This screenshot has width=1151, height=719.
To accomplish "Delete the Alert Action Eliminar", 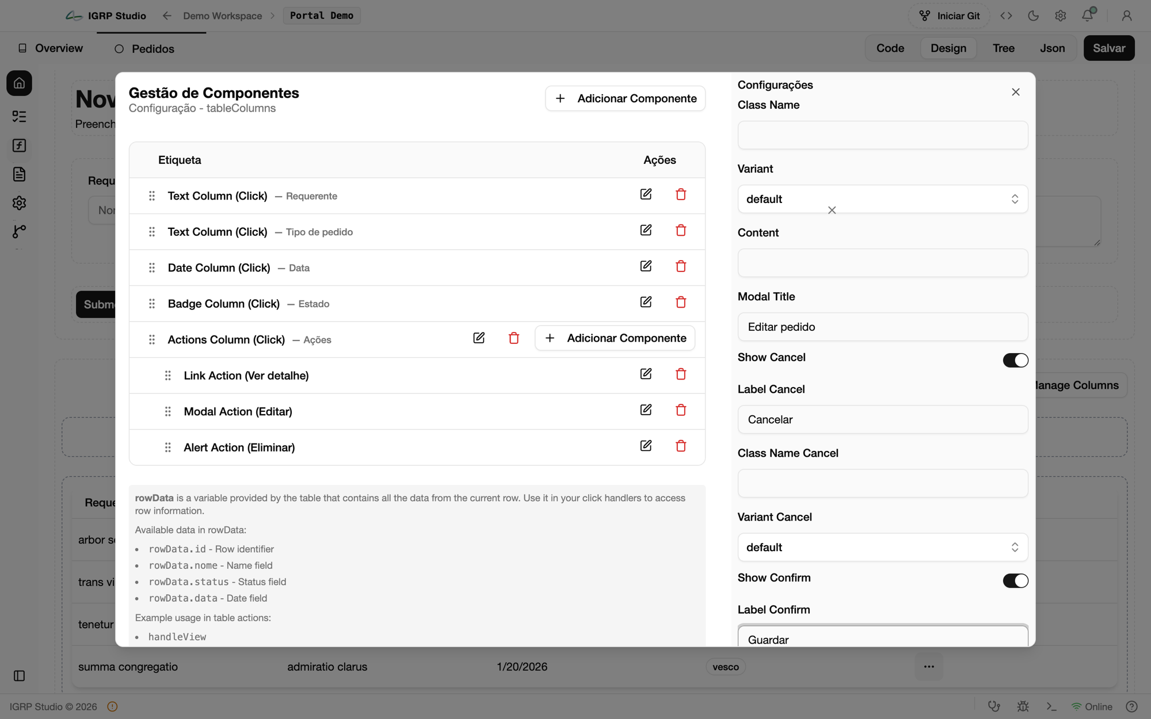I will 681,446.
